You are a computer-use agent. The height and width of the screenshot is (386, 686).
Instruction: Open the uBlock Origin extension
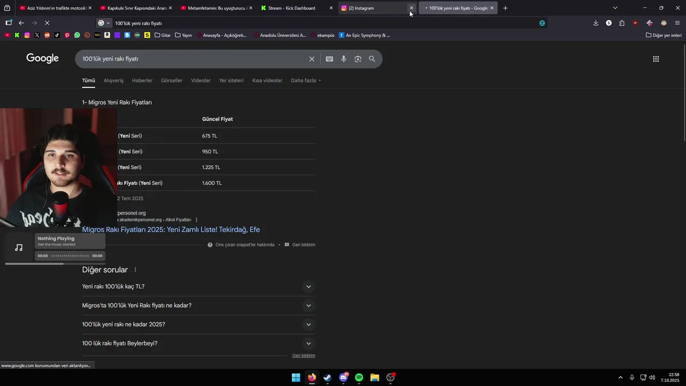[635, 23]
